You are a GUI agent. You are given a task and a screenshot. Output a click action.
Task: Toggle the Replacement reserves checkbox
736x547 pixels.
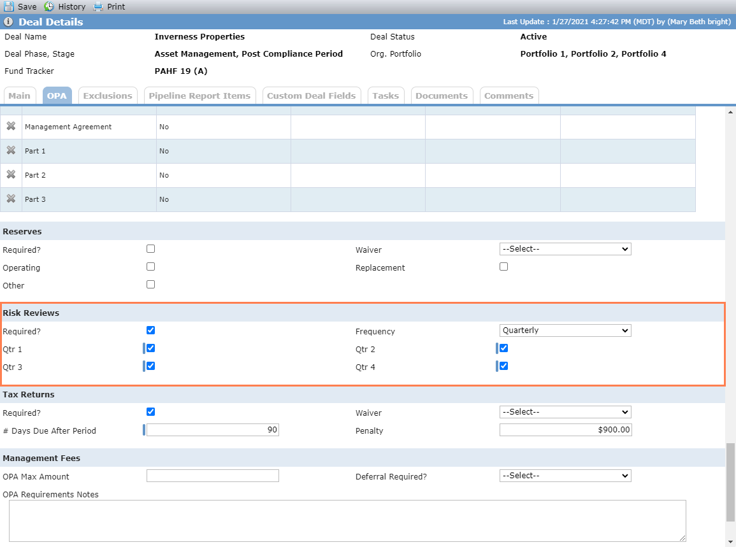[503, 266]
